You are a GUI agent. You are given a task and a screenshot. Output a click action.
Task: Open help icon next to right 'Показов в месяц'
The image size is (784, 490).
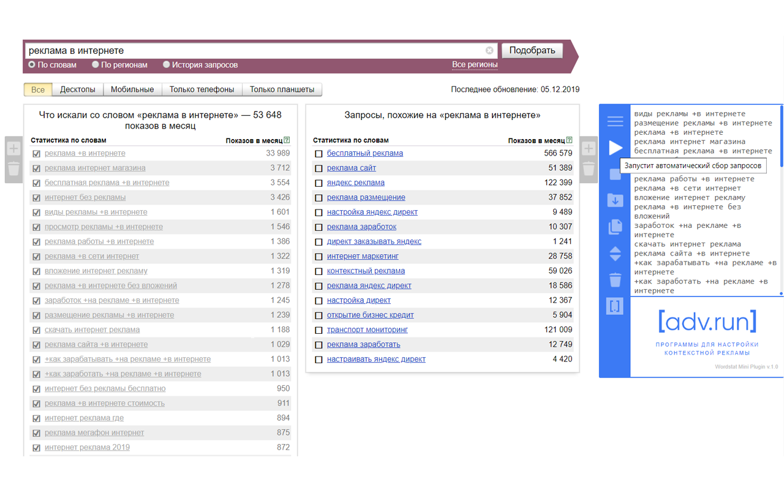coord(569,140)
